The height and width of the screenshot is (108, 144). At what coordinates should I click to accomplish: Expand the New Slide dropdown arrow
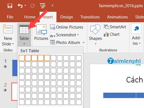point(13,44)
